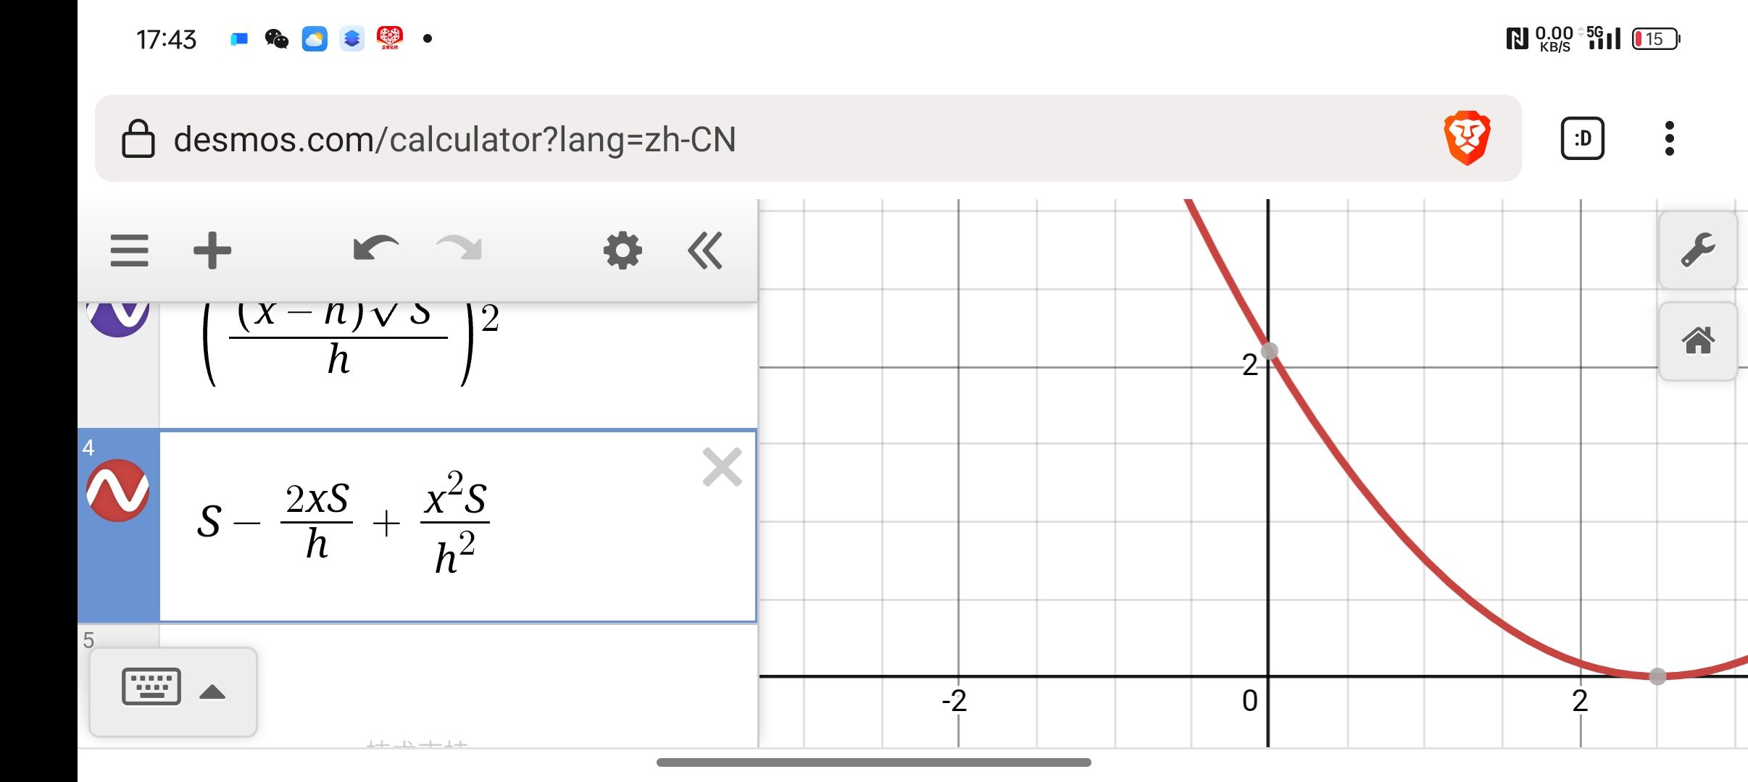
Task: Toggle visibility of red expression 4
Action: 118,491
